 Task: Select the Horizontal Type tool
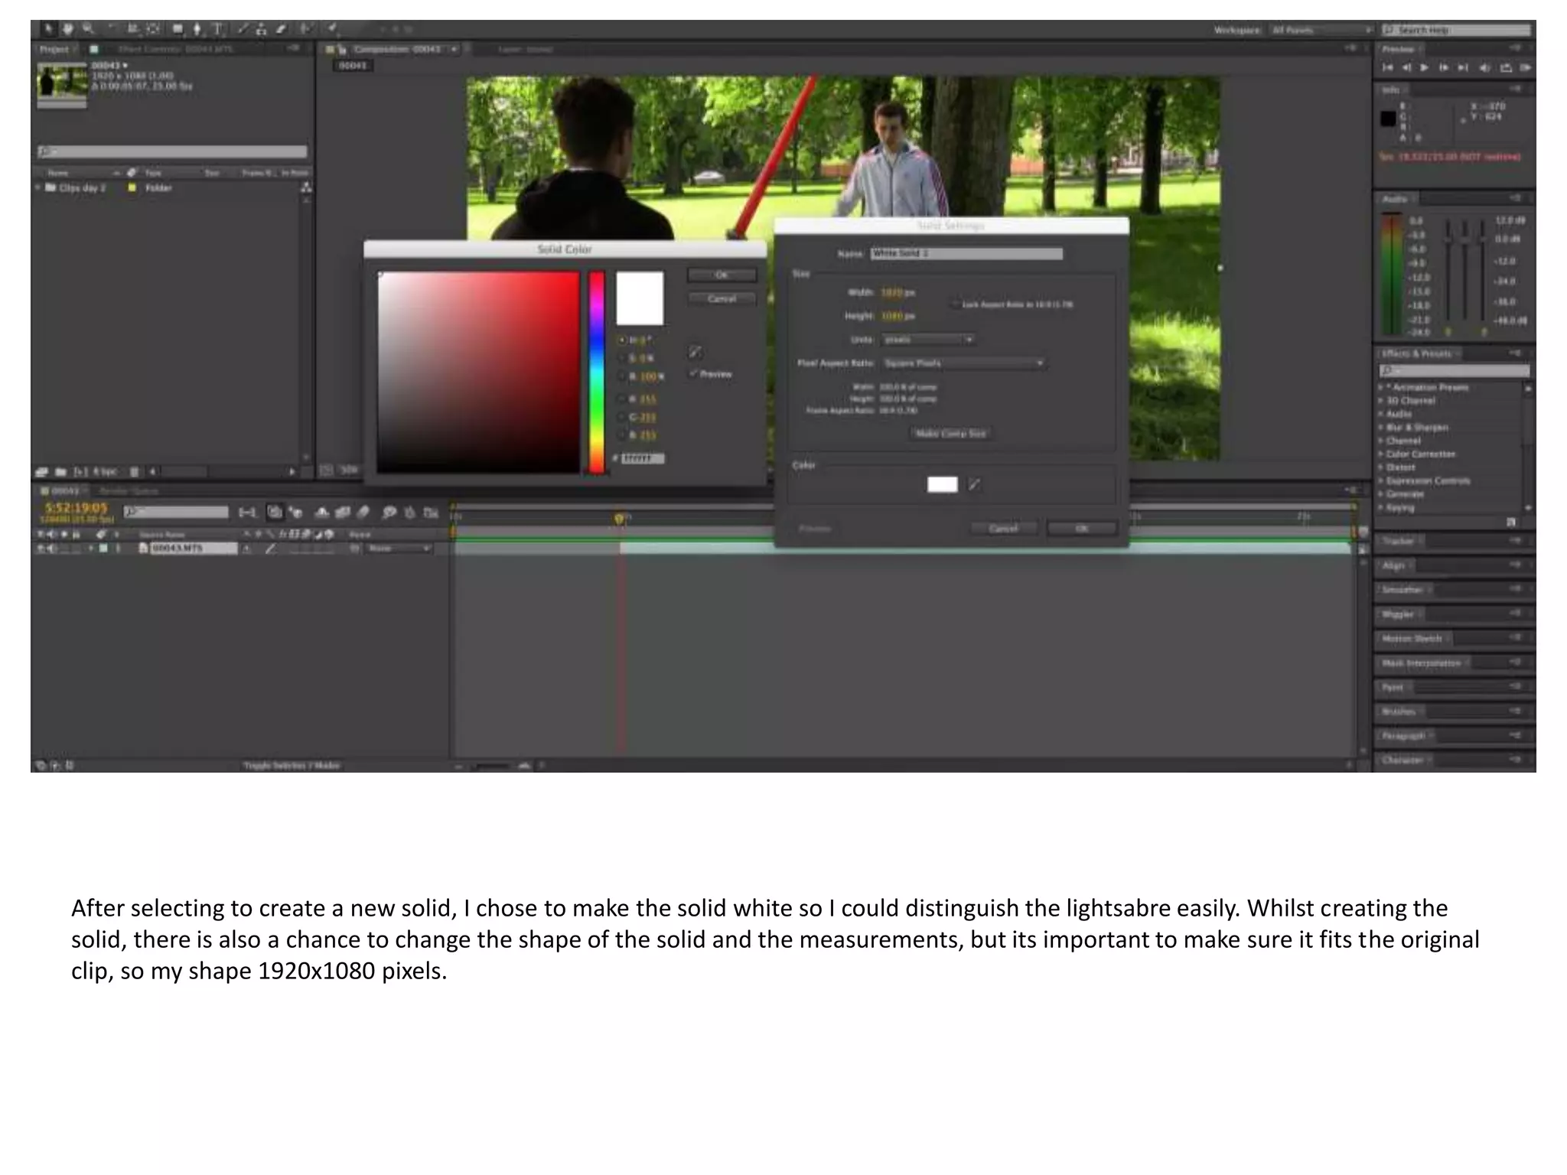point(218,29)
